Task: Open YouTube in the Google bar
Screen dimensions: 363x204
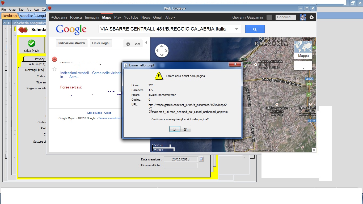Action: pos(131,17)
